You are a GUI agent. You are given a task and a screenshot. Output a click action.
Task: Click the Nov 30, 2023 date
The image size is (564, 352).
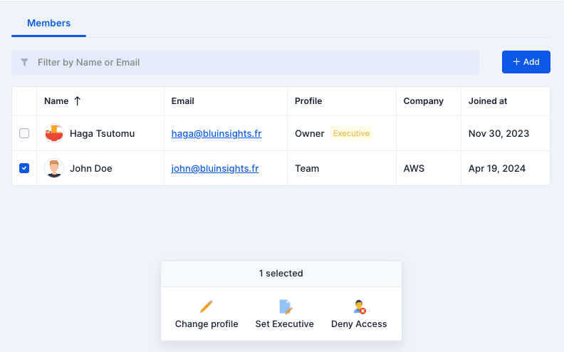(498, 133)
